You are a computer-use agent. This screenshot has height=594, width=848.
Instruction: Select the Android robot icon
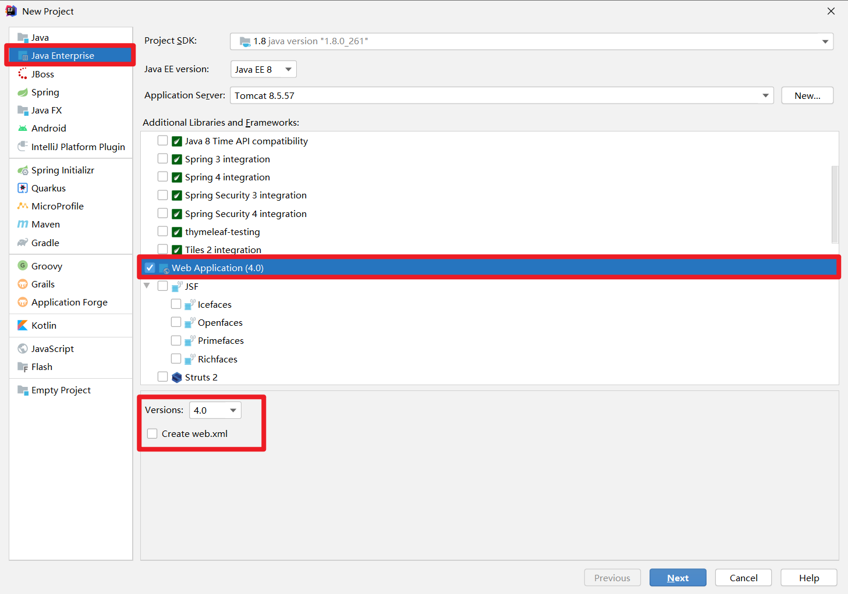coord(23,129)
